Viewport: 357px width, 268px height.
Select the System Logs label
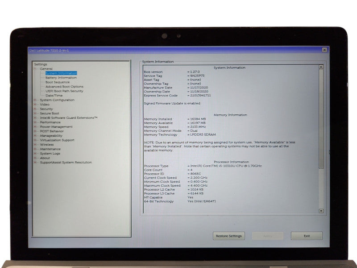pyautogui.click(x=50, y=154)
